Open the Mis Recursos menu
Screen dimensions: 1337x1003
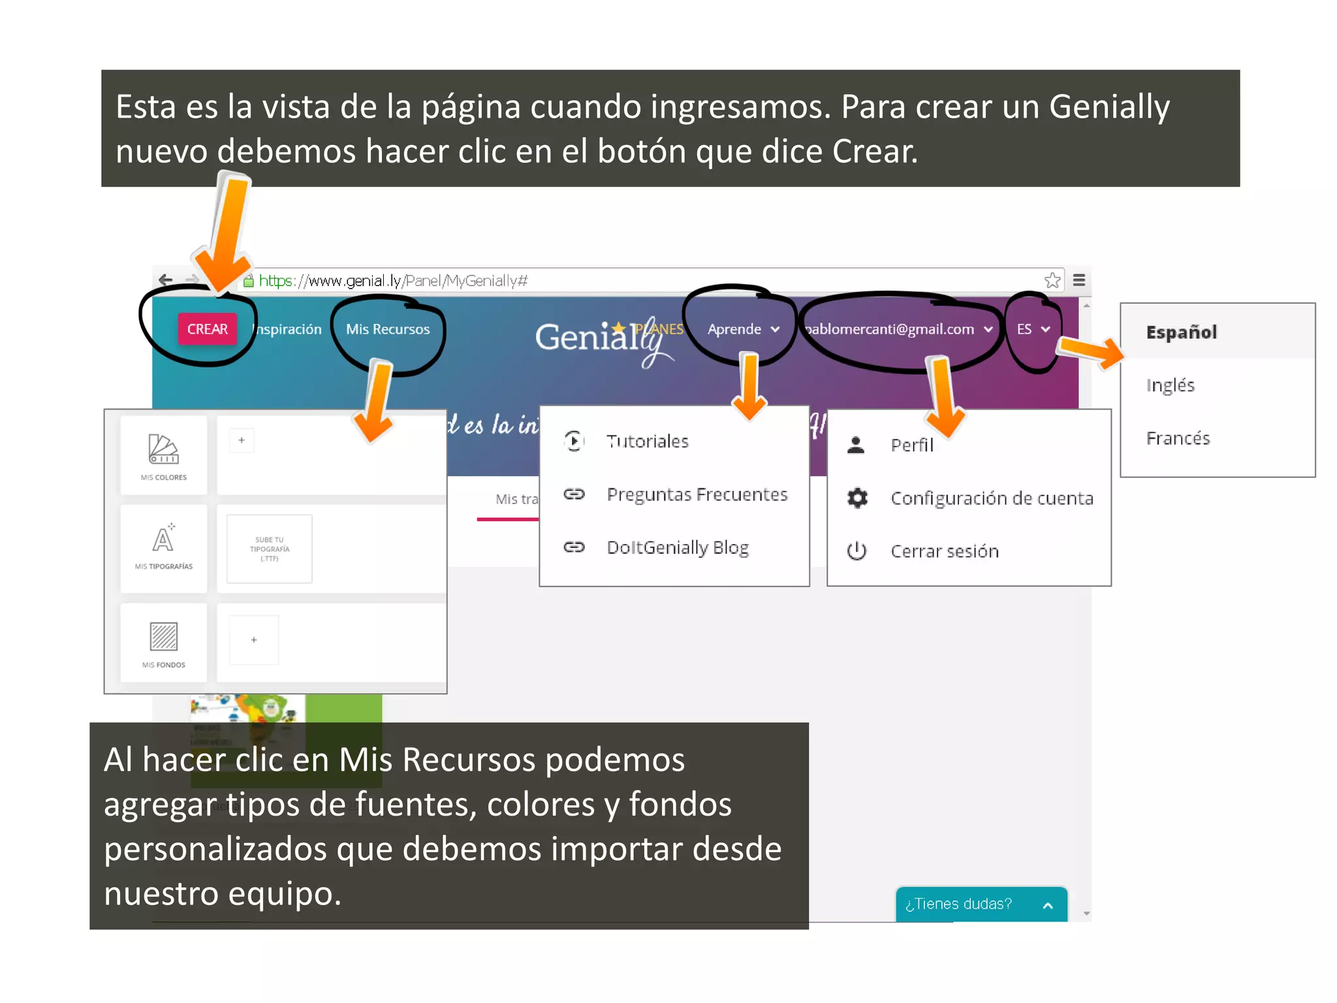(388, 329)
